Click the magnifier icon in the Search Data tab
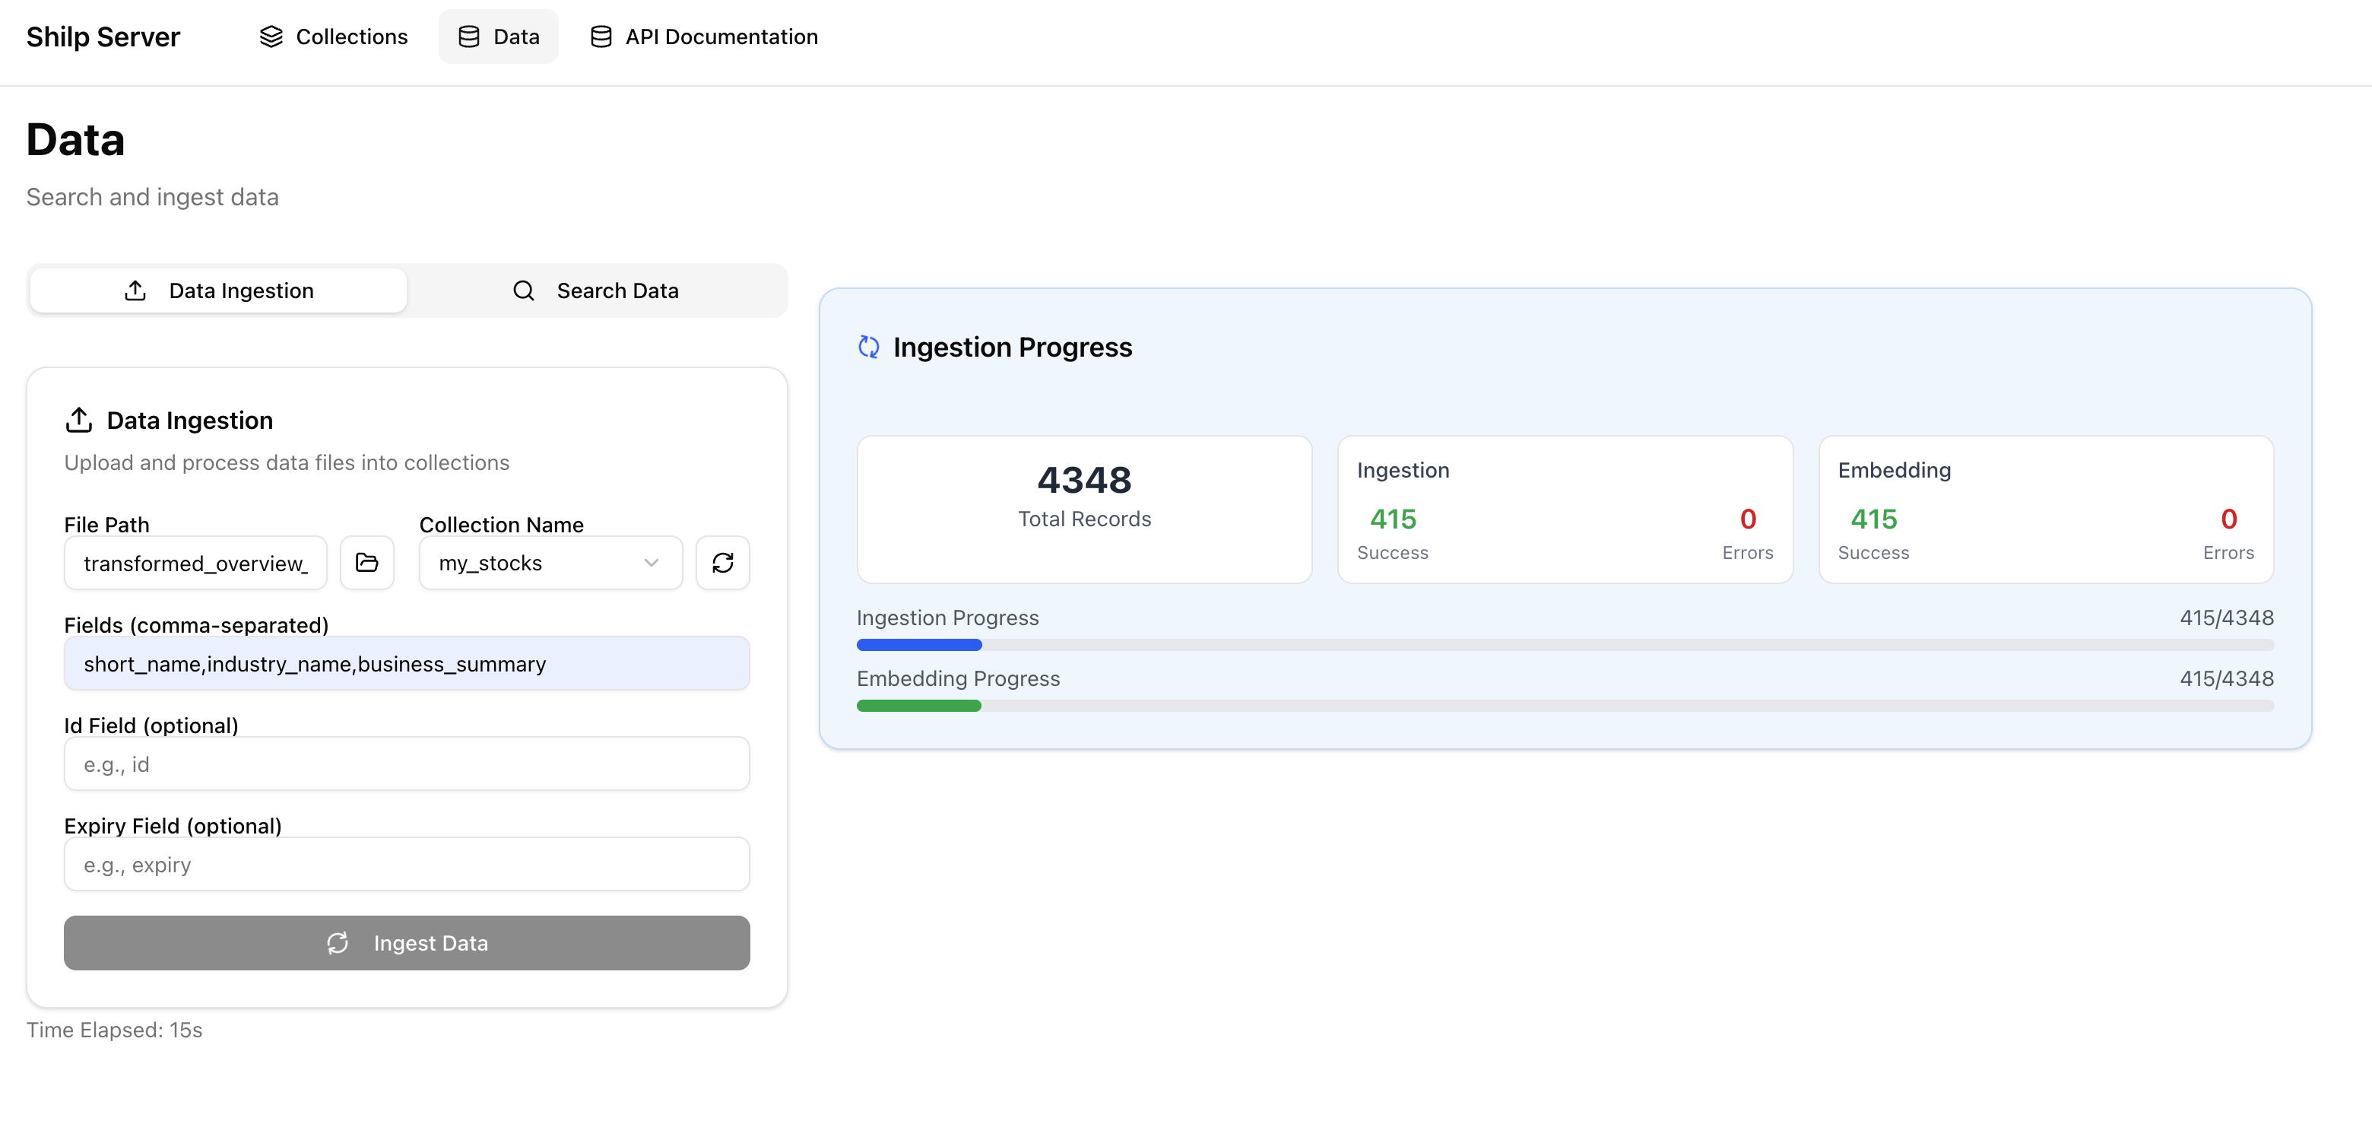The width and height of the screenshot is (2372, 1124). pos(523,291)
